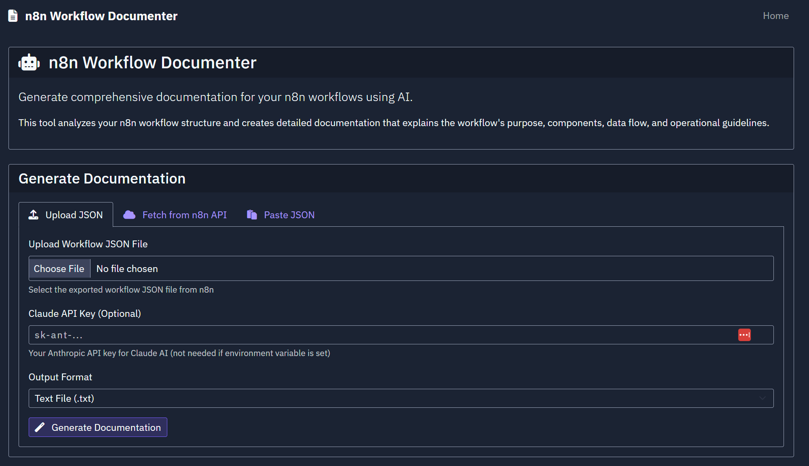Viewport: 809px width, 466px height.
Task: Click the Choose File button
Action: 59,268
